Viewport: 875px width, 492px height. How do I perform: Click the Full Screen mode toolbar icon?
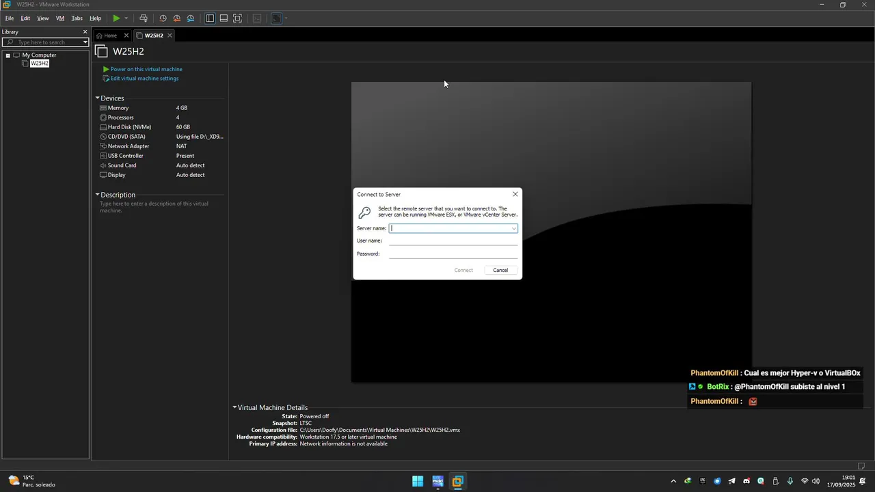[x=237, y=18]
